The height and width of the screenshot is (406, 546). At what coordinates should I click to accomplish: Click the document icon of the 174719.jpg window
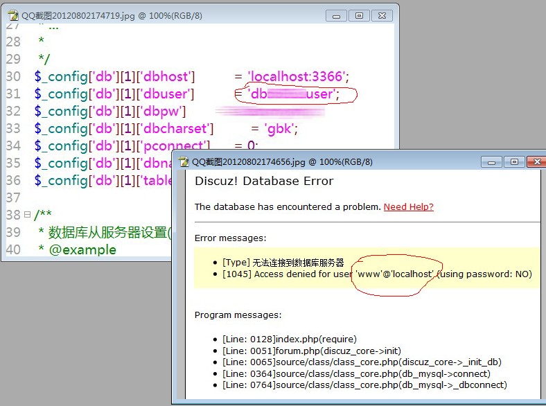(x=13, y=16)
